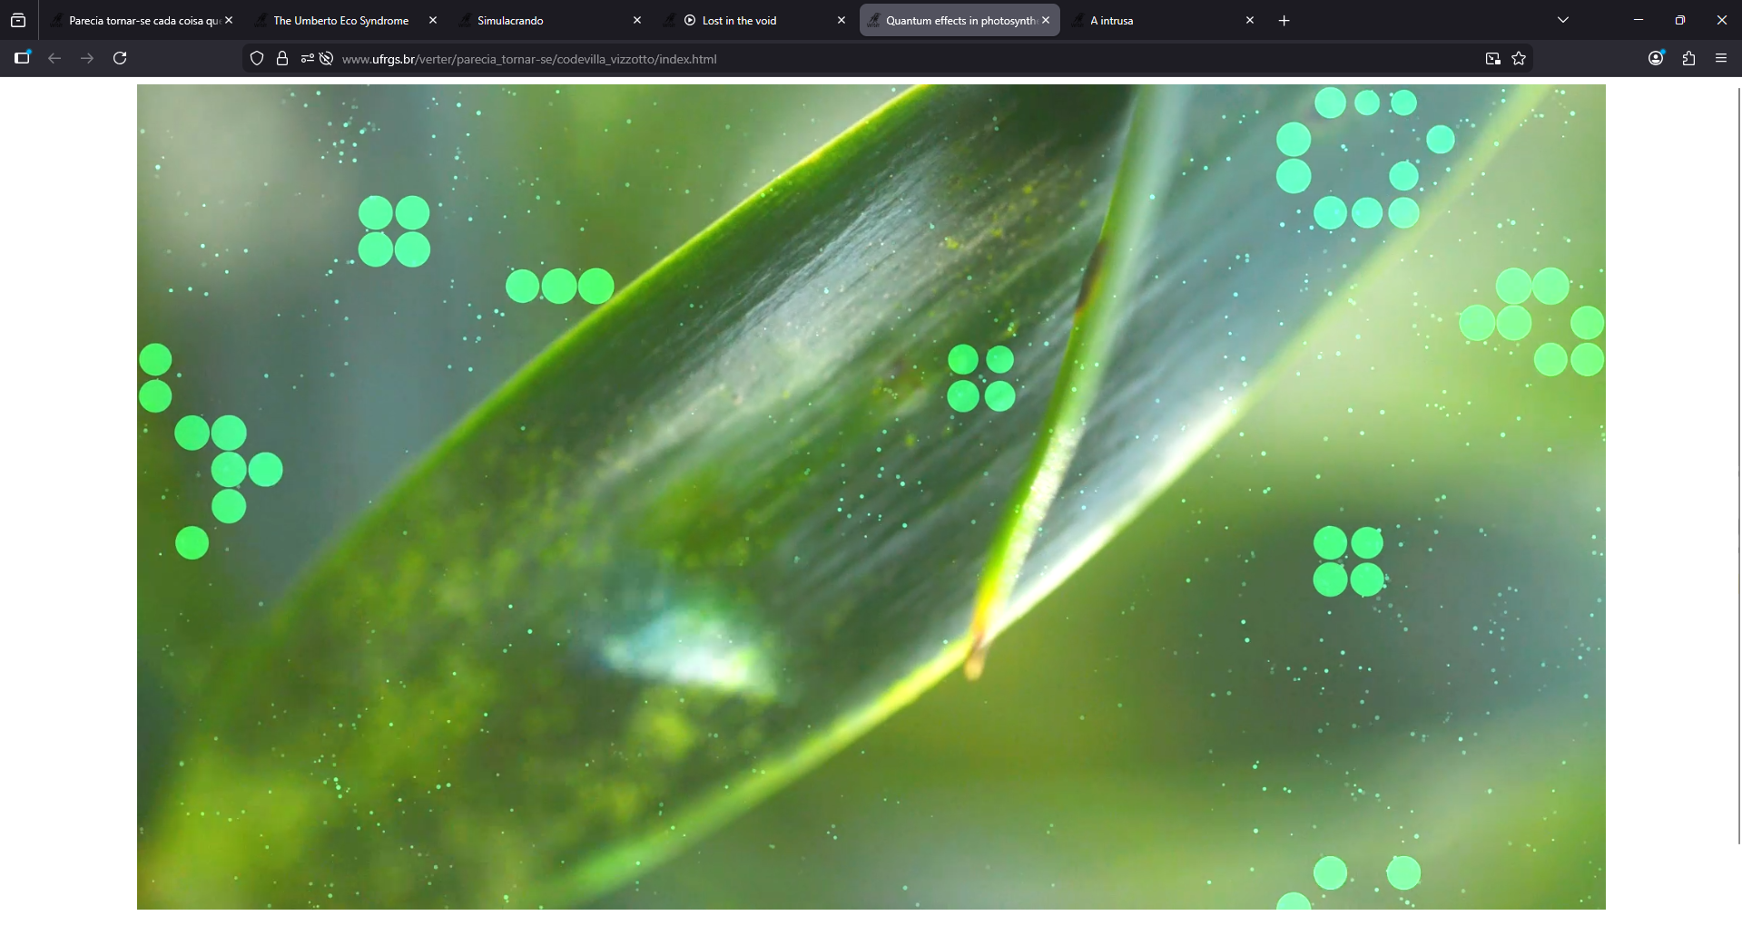Close the 'A intrusa' tab
Image resolution: width=1742 pixels, height=935 pixels.
(x=1250, y=20)
